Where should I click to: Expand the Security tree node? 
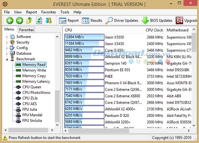(7, 42)
